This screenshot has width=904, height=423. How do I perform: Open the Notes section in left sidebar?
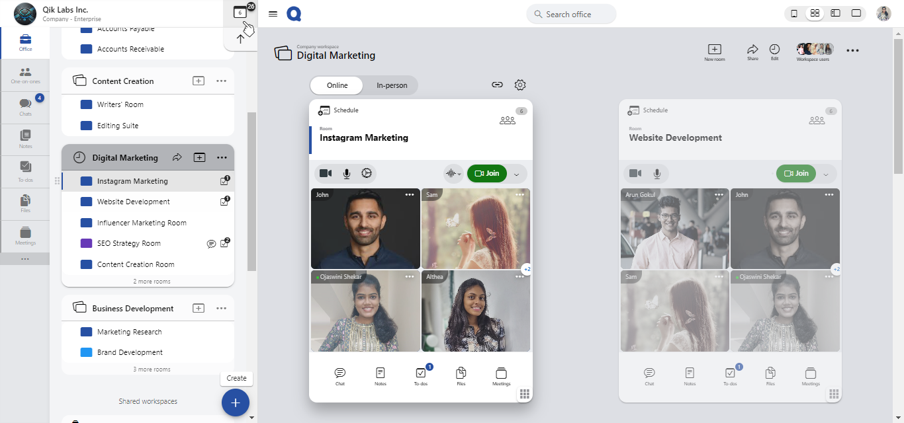pyautogui.click(x=25, y=139)
